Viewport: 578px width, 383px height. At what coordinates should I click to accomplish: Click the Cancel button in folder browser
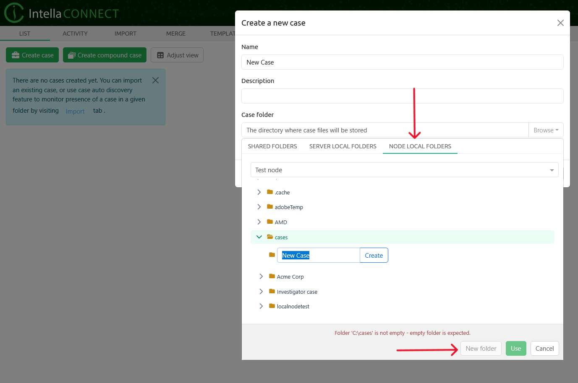[544, 348]
